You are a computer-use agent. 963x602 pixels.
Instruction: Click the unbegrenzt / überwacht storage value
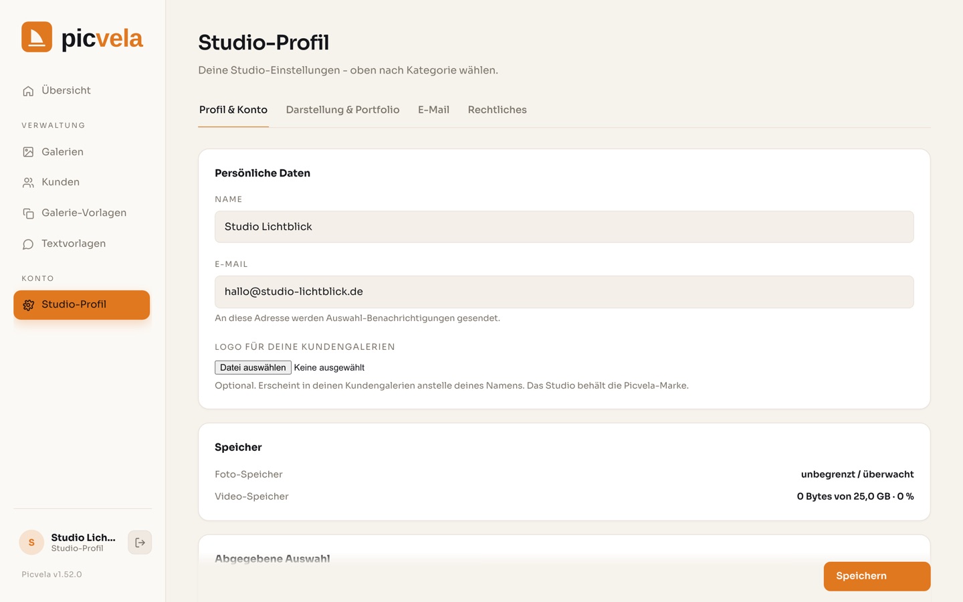(857, 474)
